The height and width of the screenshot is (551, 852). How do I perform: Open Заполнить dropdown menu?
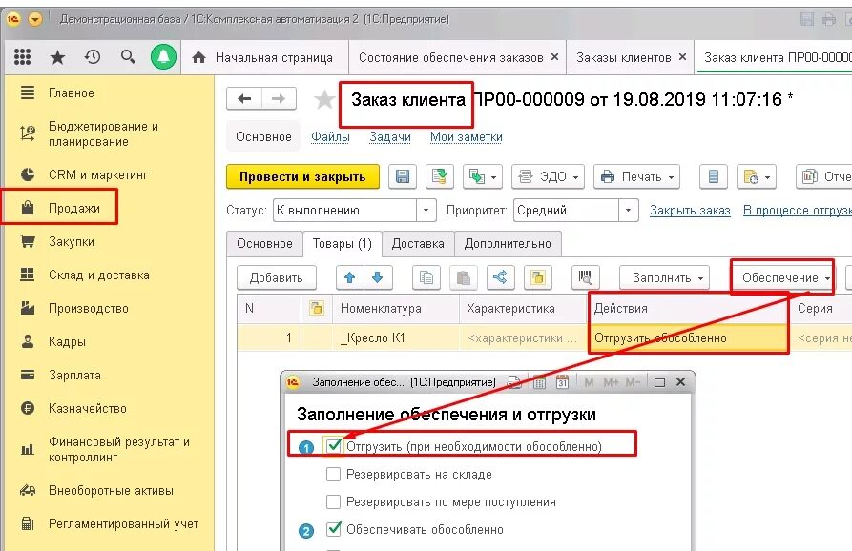click(x=665, y=277)
